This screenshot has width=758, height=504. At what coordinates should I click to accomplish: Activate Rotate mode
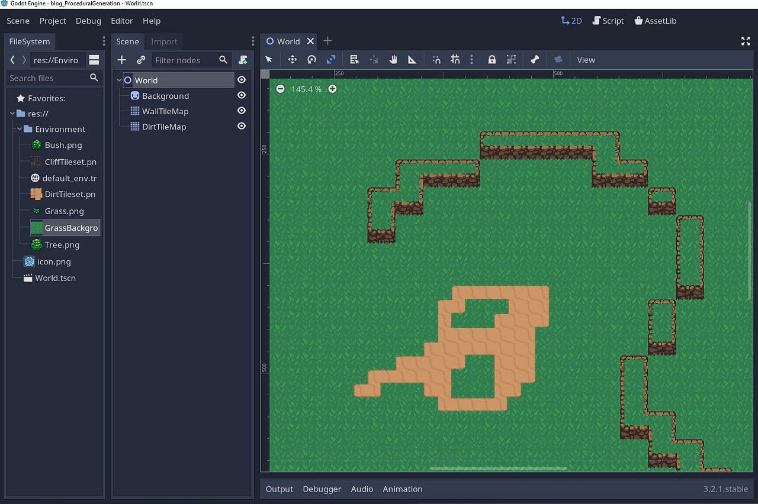(x=312, y=60)
